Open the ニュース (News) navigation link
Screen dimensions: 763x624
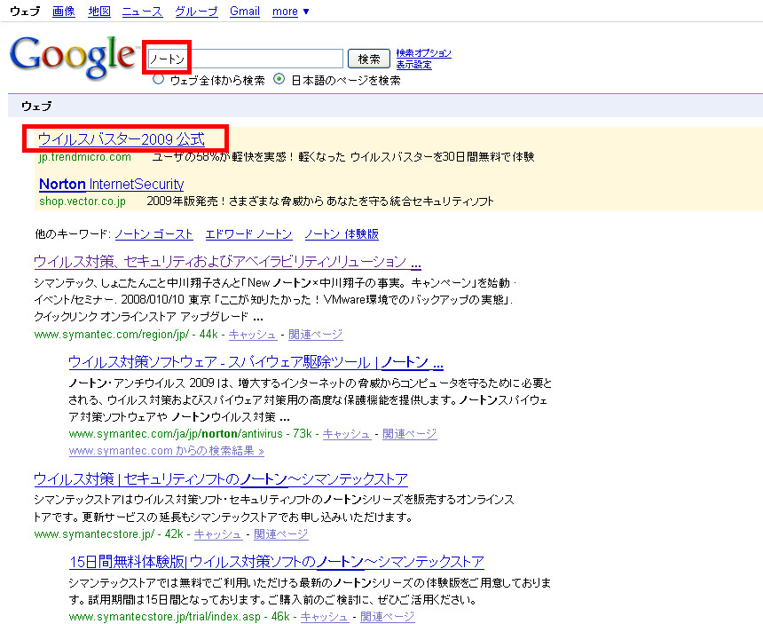142,12
